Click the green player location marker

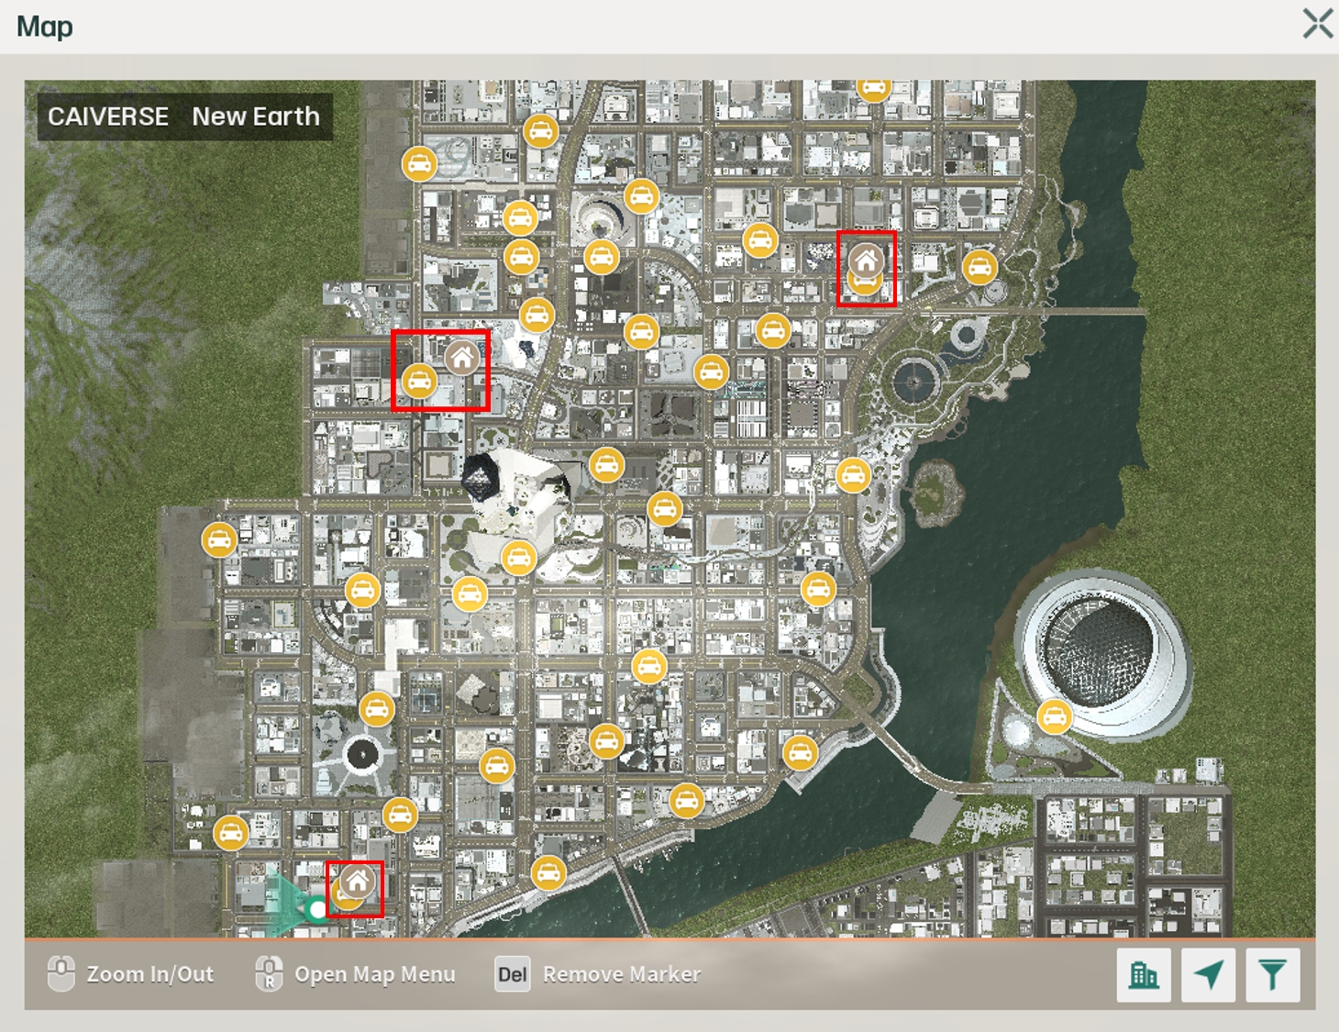click(x=316, y=909)
